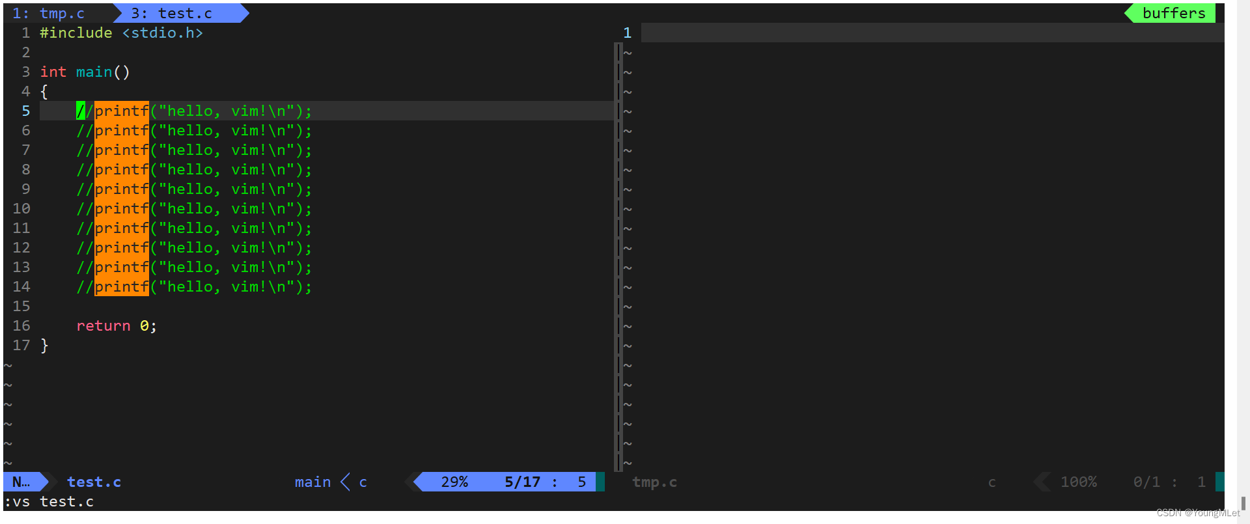Click test.c filename in left statusline
This screenshot has height=524, width=1250.
point(94,482)
